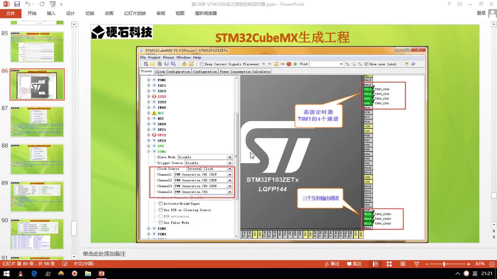Expand the FSMC tree node
The image size is (497, 279).
click(148, 80)
